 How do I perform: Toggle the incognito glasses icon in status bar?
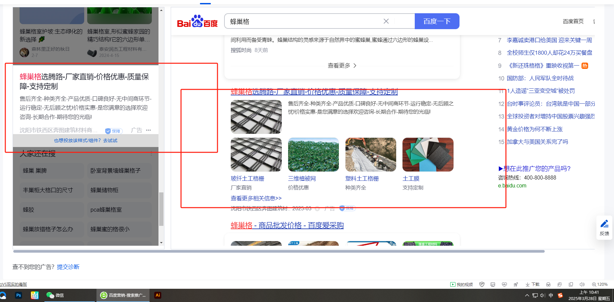[x=548, y=284]
